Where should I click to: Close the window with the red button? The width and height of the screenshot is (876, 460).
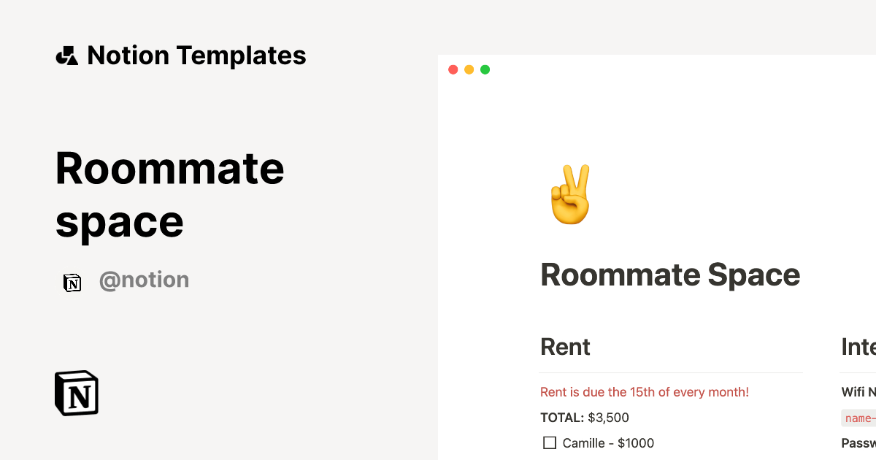coord(453,69)
